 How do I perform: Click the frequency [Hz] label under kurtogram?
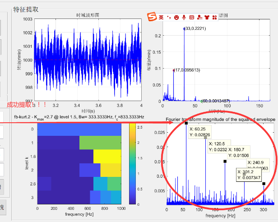tap(79, 214)
